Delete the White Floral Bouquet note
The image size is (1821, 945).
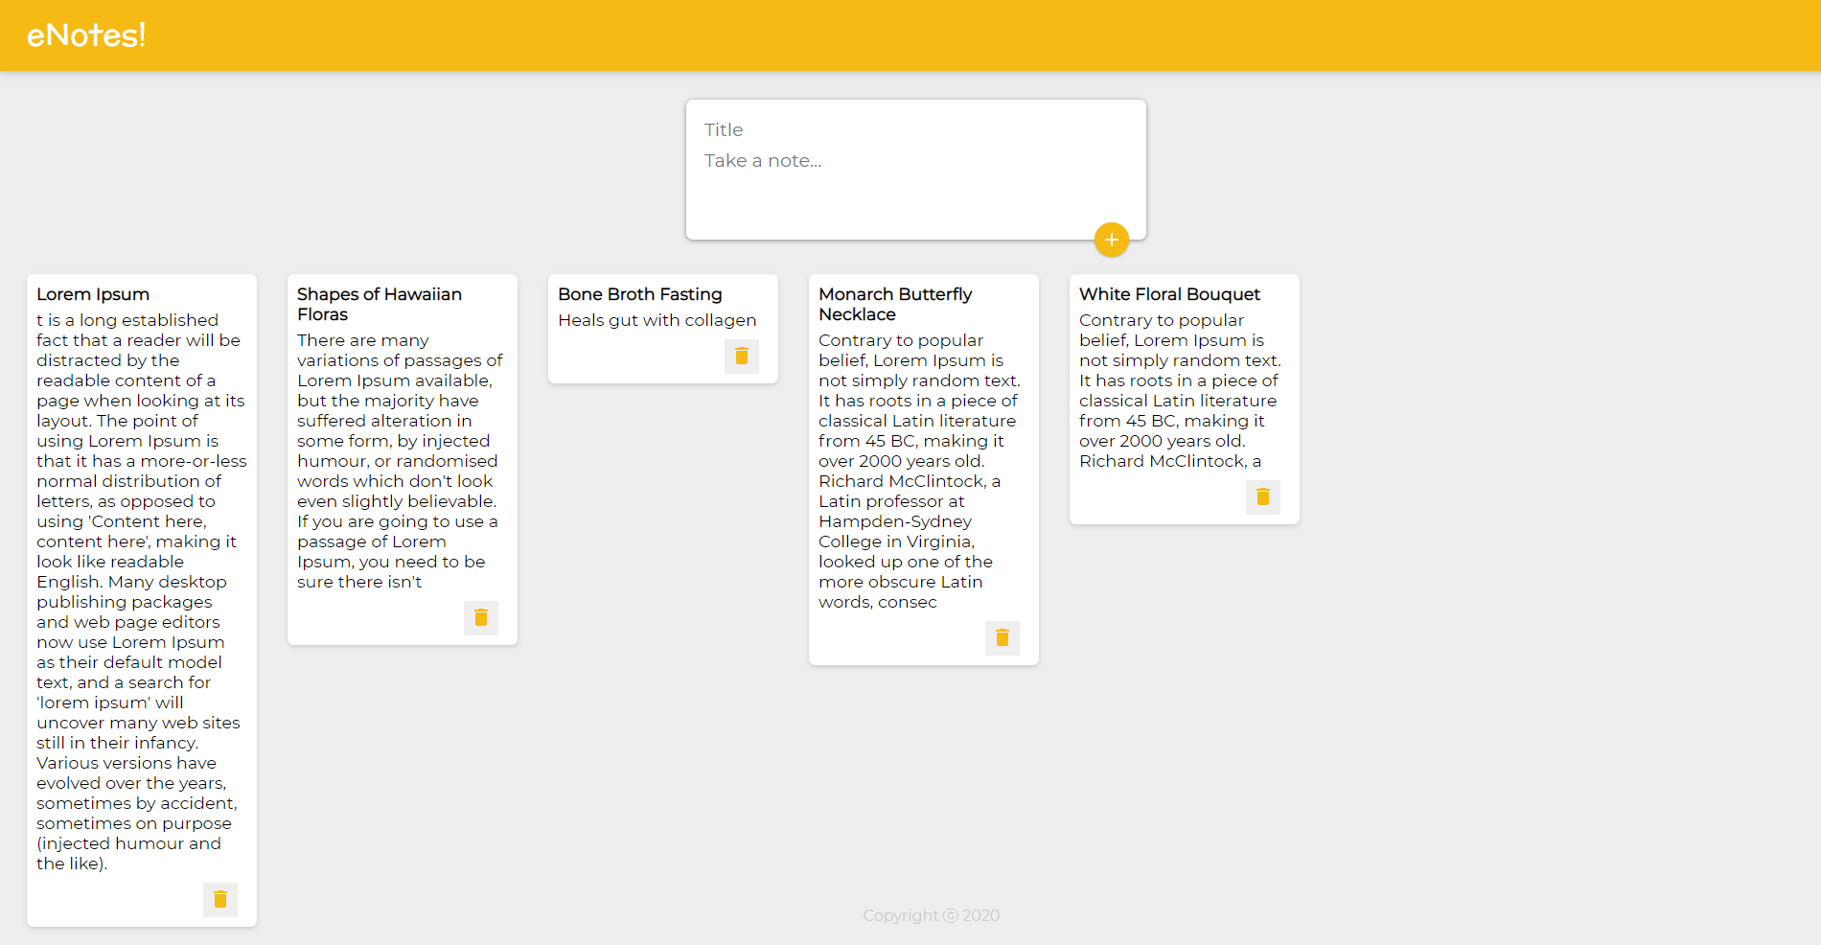[x=1263, y=496]
